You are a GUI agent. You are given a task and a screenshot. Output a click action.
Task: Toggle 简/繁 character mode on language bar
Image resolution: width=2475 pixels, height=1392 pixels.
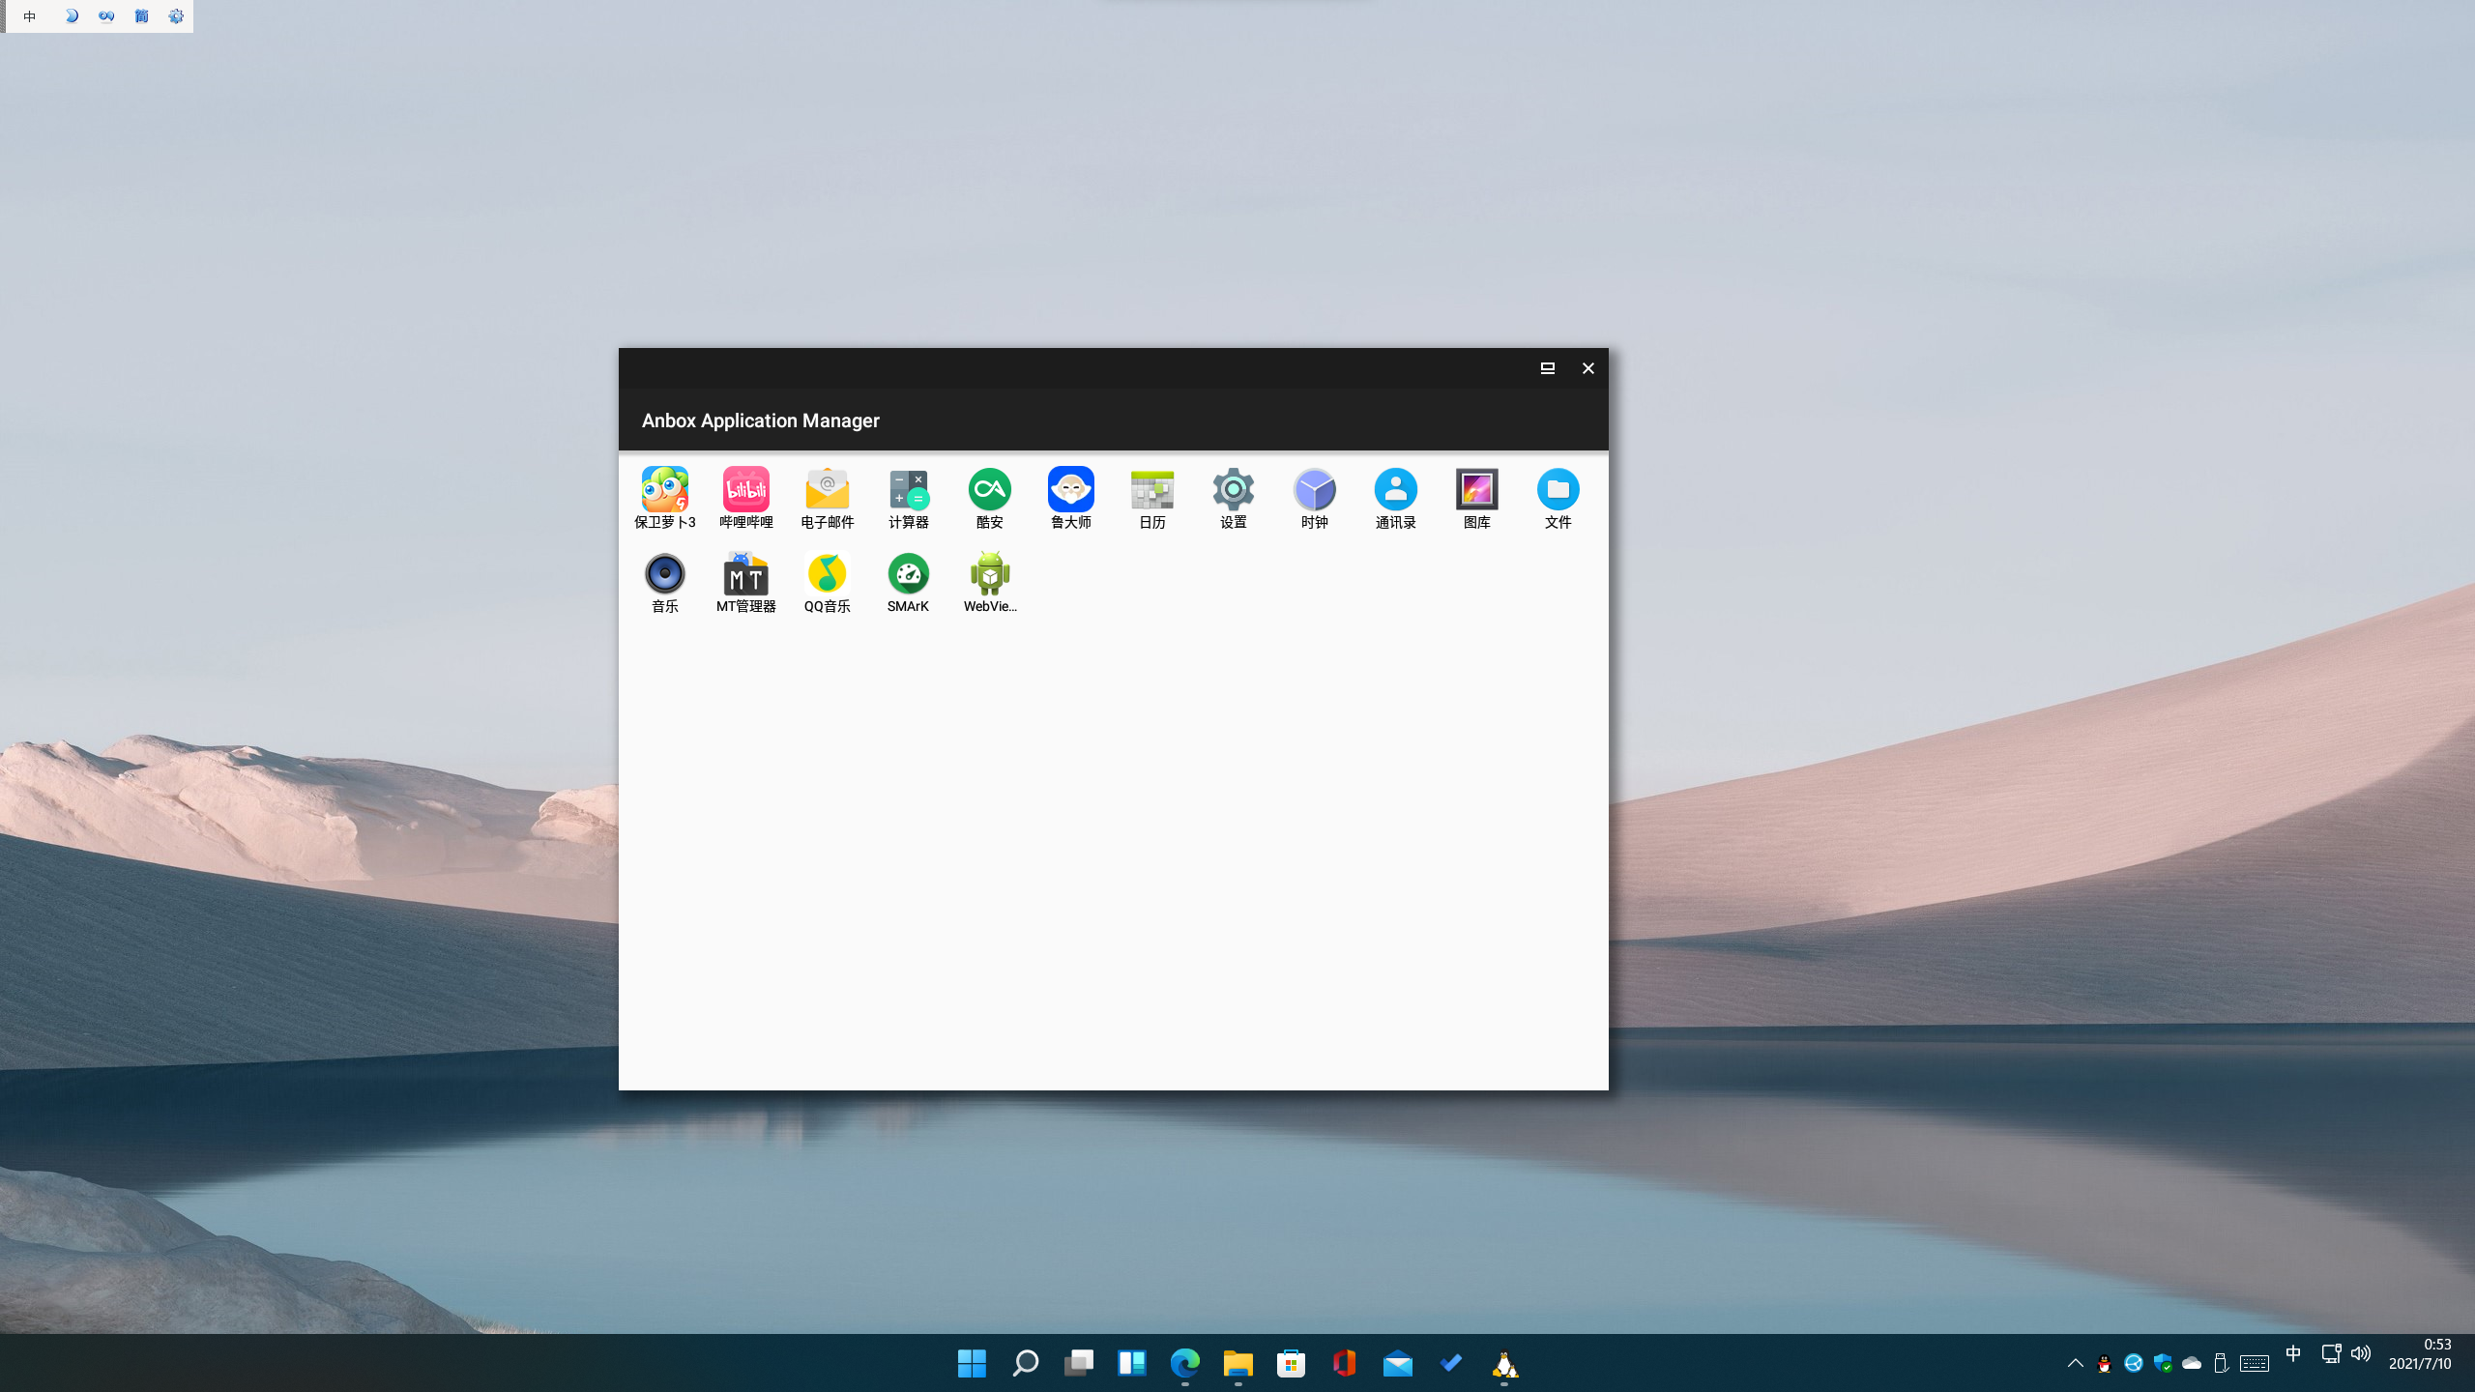(x=141, y=15)
